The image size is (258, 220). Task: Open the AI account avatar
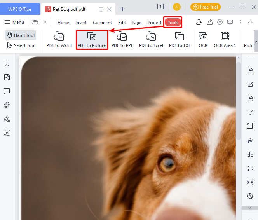click(176, 7)
